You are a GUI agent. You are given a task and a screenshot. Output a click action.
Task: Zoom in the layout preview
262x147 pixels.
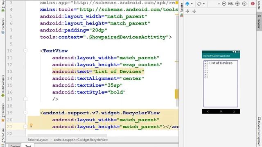click(237, 4)
